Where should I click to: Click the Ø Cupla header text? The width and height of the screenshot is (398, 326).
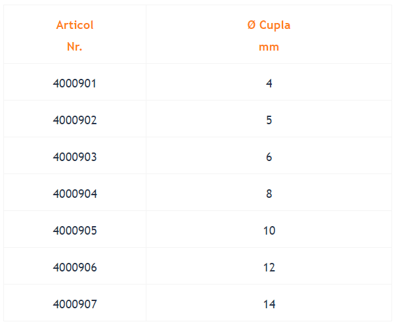pos(269,25)
